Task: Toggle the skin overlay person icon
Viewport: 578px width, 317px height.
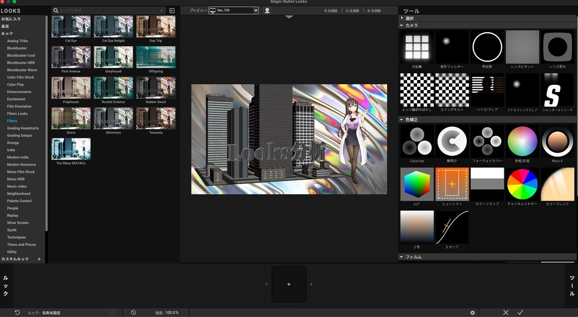Action: (x=267, y=10)
